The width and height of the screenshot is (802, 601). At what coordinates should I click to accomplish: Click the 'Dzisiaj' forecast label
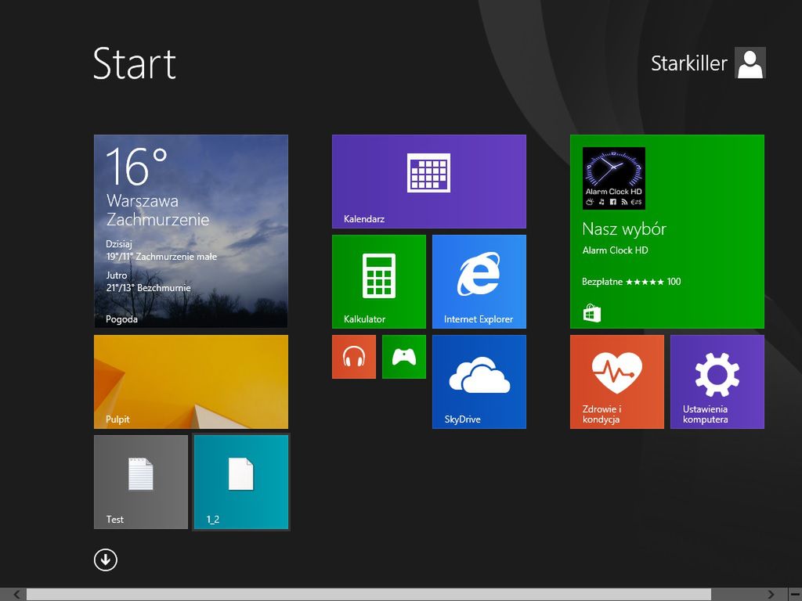pos(119,244)
